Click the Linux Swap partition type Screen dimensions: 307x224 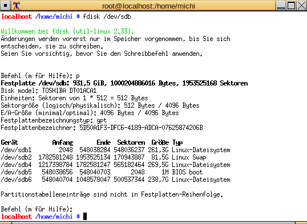click(189, 157)
